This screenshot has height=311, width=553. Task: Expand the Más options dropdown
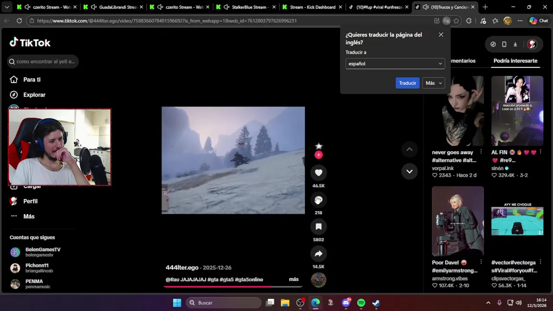(433, 83)
